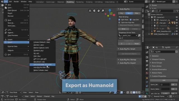
Task: Toggle the perspective/orthographic grid view icon
Action: pyautogui.click(x=90, y=11)
